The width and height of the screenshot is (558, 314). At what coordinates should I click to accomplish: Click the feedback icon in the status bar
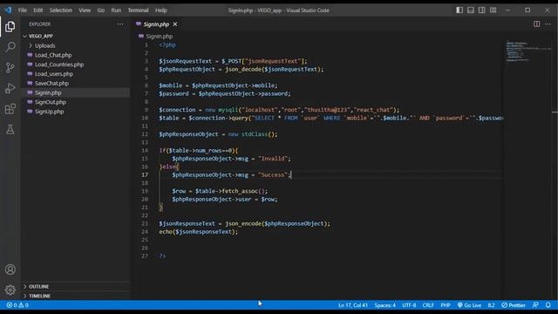535,305
